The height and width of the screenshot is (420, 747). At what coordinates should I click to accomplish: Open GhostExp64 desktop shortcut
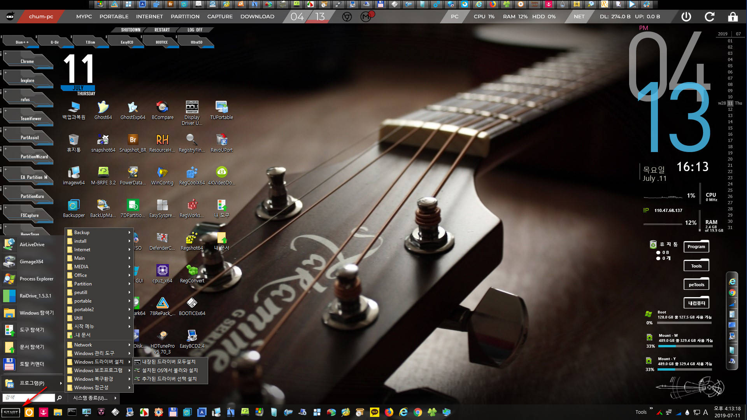coord(133,110)
